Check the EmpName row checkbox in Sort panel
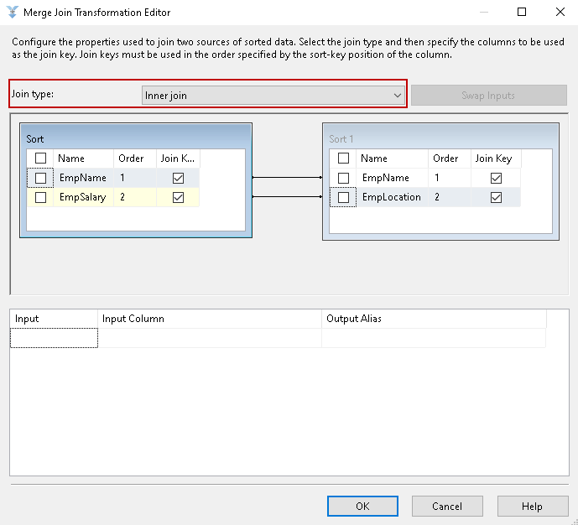This screenshot has width=578, height=525. (40, 178)
